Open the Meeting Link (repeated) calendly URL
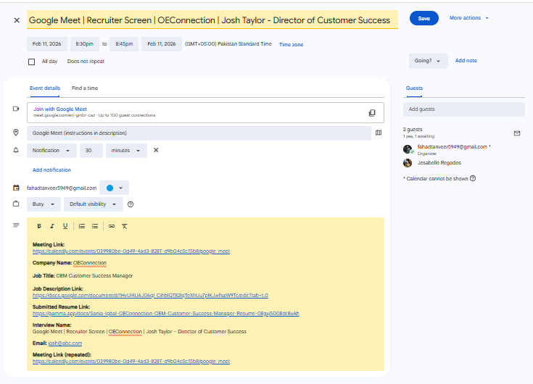 coord(131,362)
